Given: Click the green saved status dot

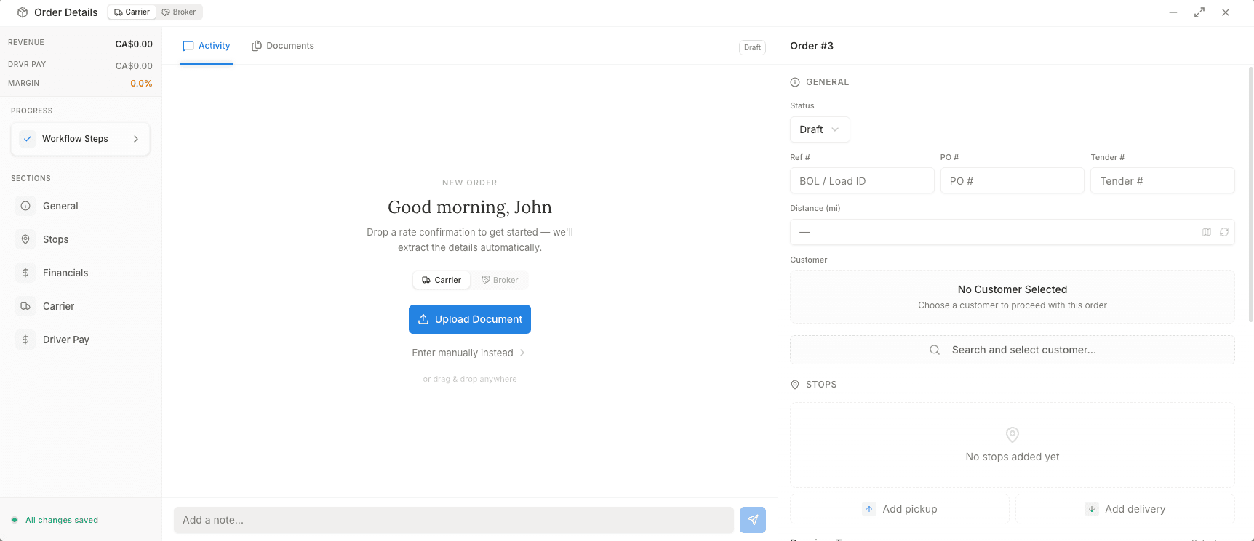Looking at the screenshot, I should tap(15, 520).
